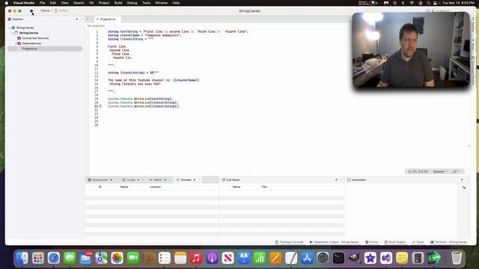Open App Store from the Dock
This screenshot has height=269, width=479.
307,258
